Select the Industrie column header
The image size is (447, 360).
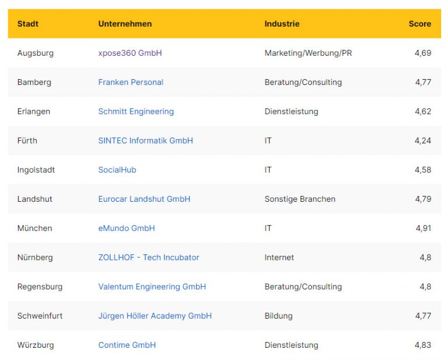[x=282, y=24]
